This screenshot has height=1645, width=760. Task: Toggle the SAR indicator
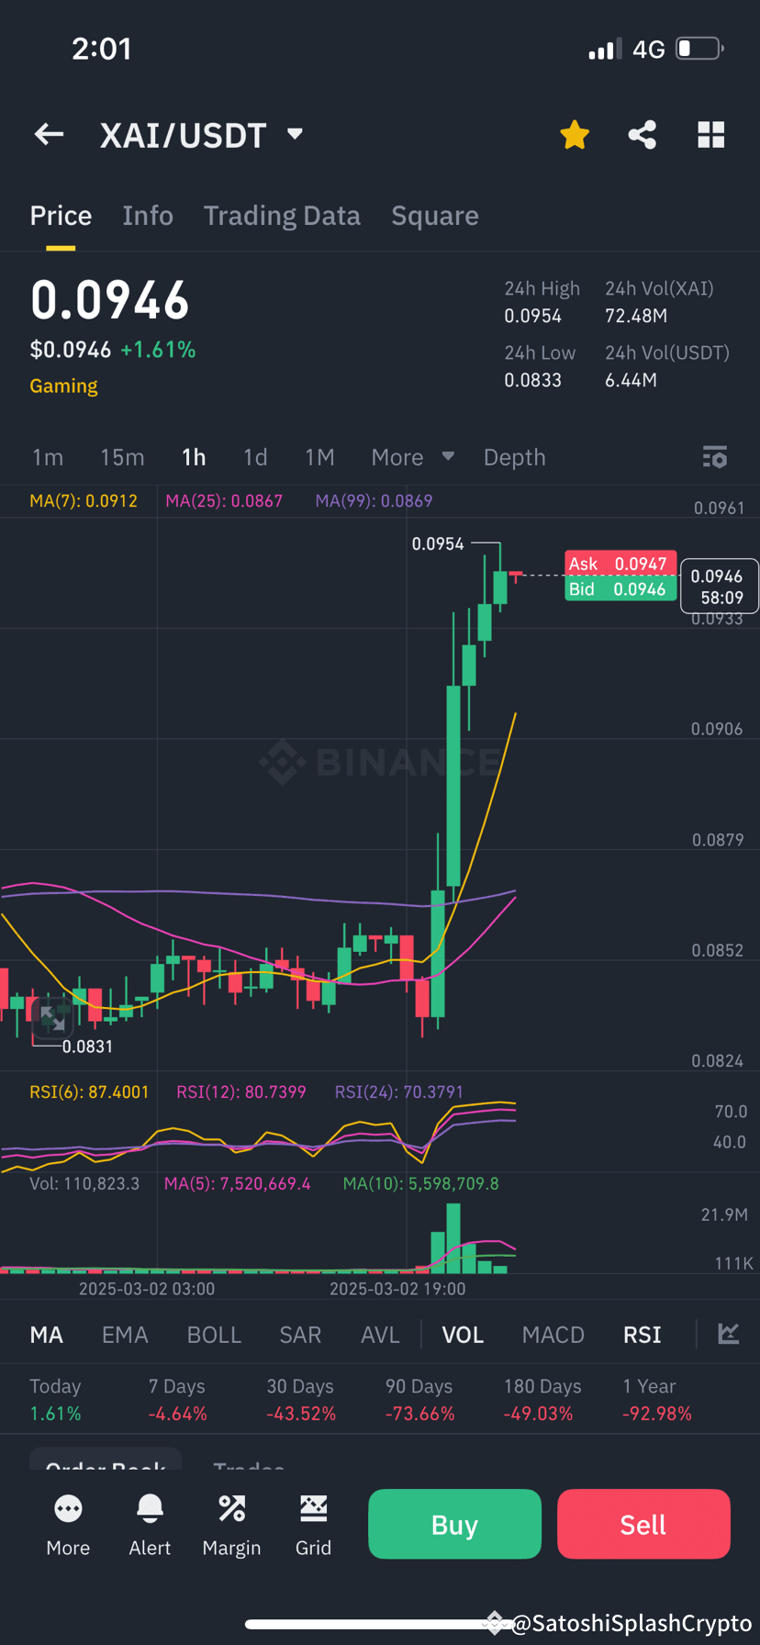(300, 1335)
